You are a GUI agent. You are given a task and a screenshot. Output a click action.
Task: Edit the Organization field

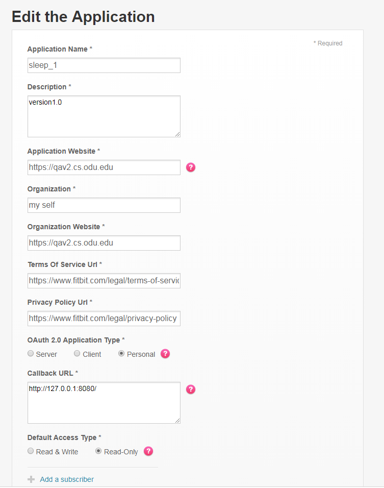coord(104,205)
